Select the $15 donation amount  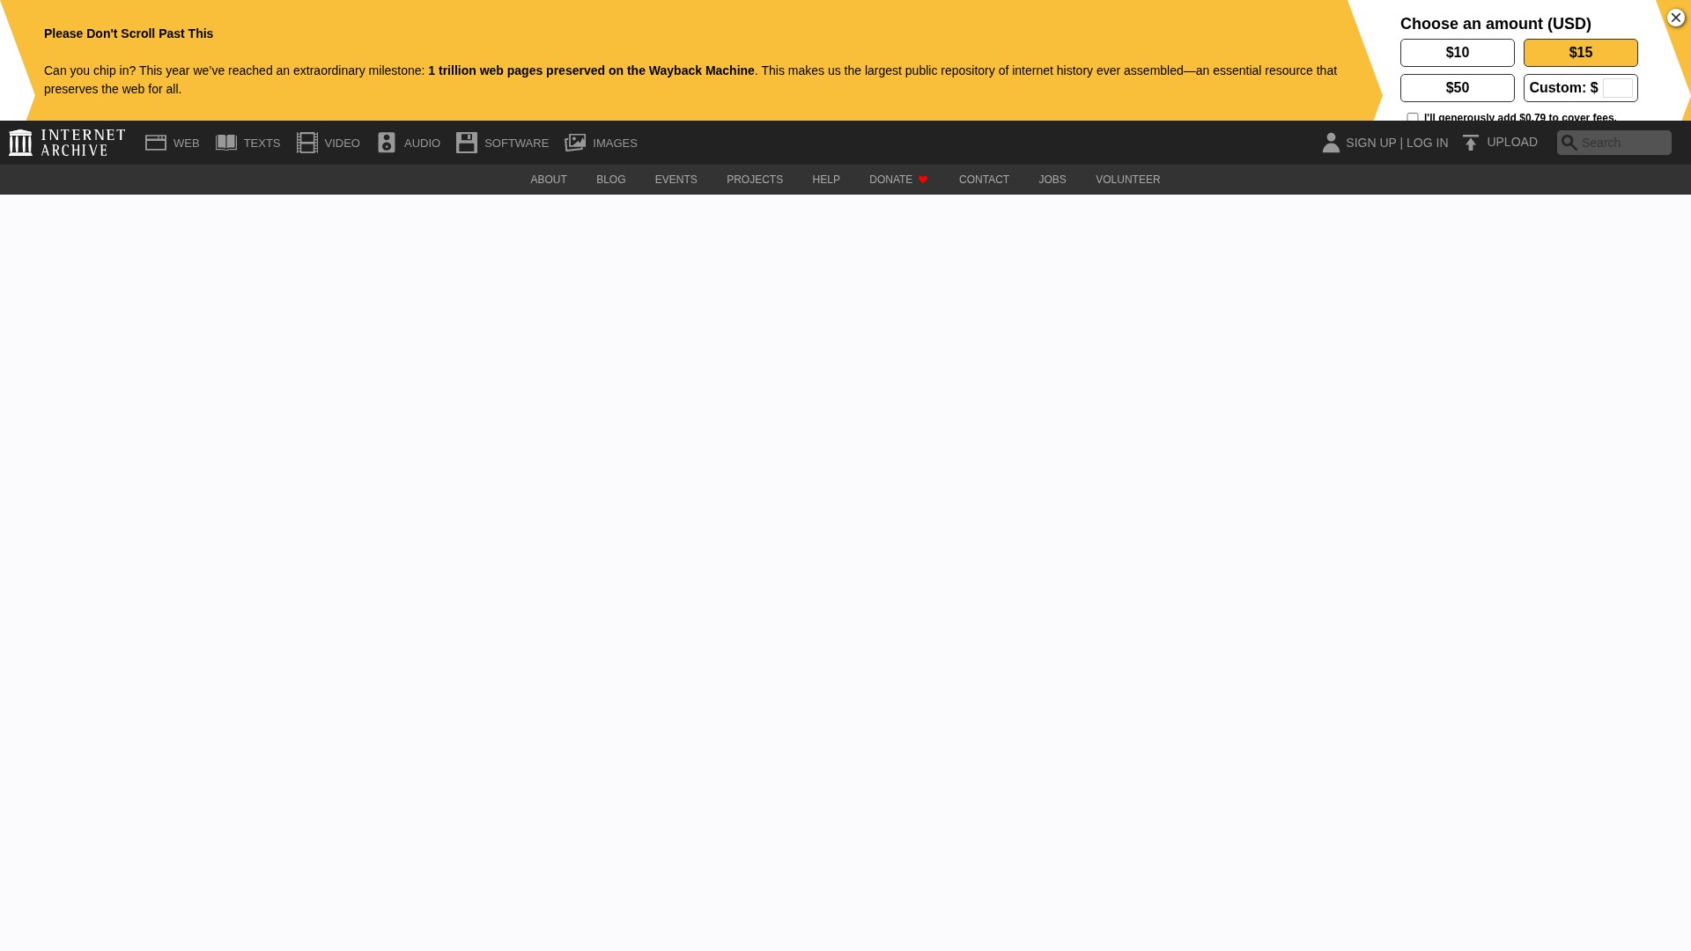(1581, 53)
